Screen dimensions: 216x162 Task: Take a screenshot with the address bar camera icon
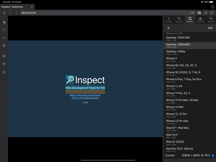click(199, 13)
